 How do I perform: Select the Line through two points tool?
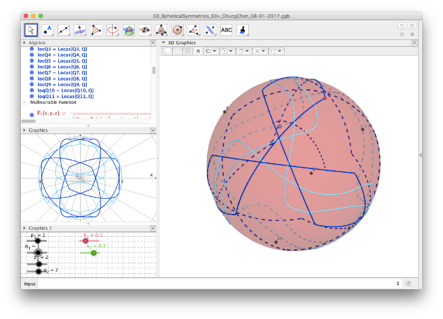[x=64, y=30]
